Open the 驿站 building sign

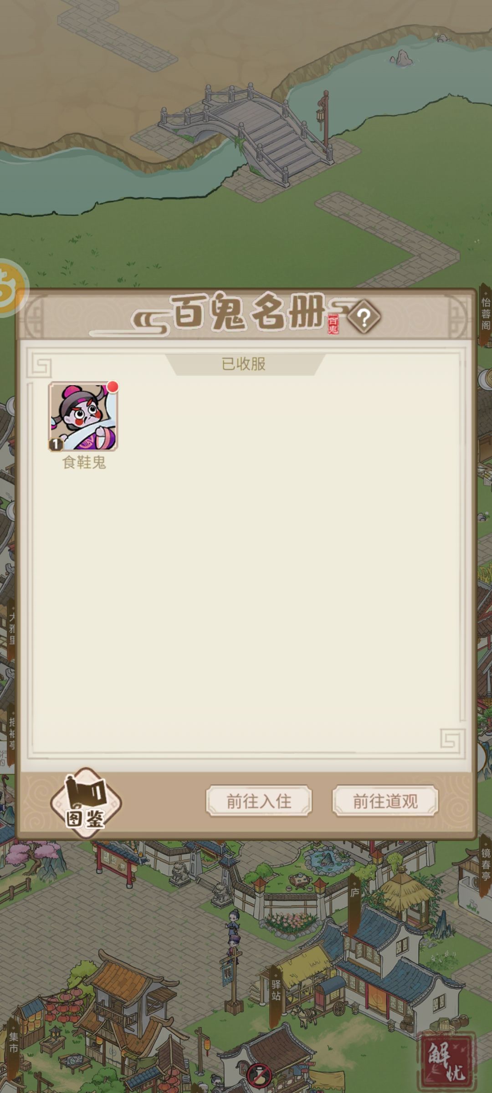click(276, 993)
